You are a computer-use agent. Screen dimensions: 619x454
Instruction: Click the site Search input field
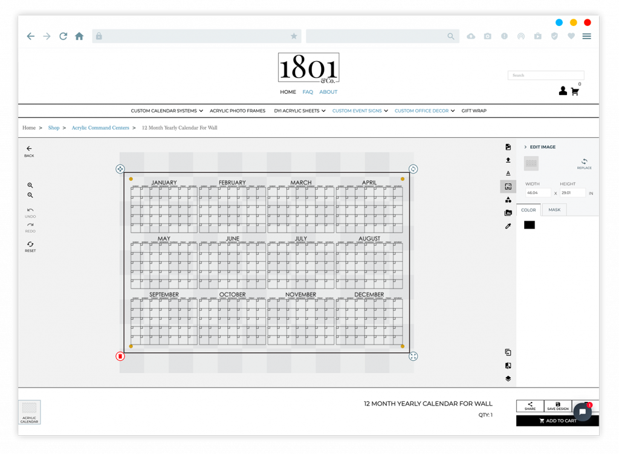pyautogui.click(x=546, y=76)
